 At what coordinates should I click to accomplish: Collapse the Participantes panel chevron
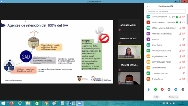[x=147, y=6]
